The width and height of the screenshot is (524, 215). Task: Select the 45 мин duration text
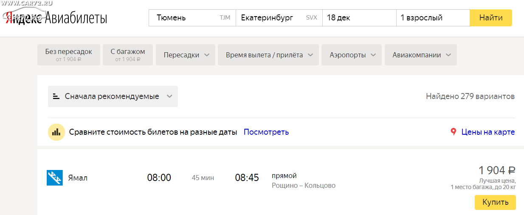pyautogui.click(x=203, y=178)
